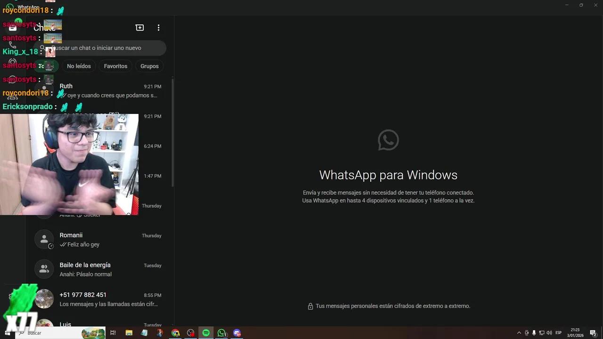603x339 pixels.
Task: Click the end-to-end encryption notice text
Action: coord(393,306)
